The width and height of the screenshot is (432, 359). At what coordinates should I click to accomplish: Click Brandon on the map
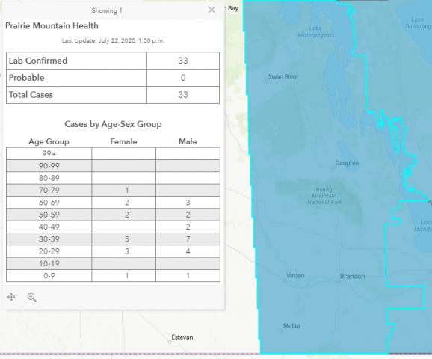click(x=352, y=276)
